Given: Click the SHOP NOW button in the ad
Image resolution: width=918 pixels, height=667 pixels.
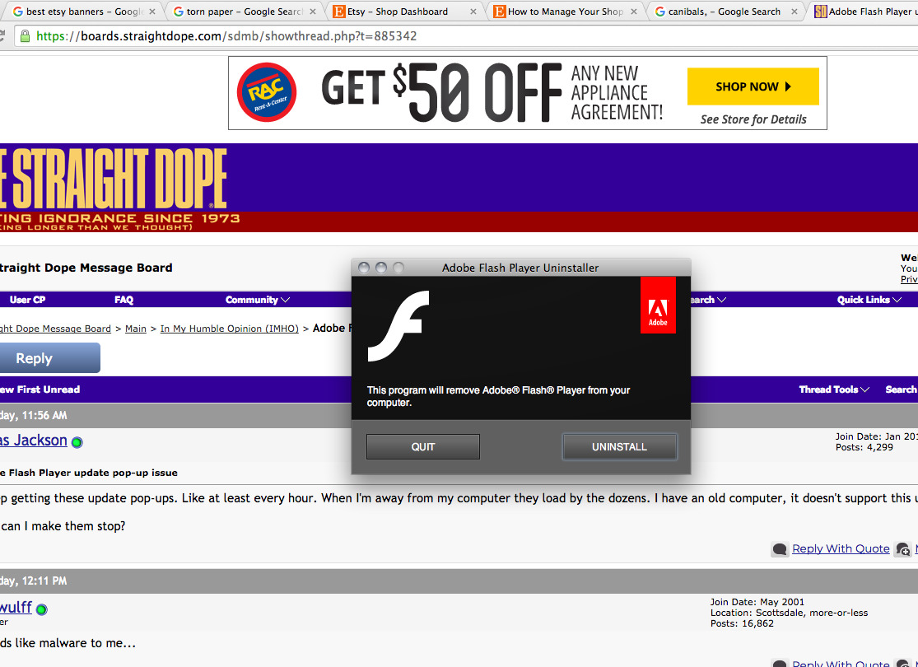Looking at the screenshot, I should pyautogui.click(x=753, y=86).
